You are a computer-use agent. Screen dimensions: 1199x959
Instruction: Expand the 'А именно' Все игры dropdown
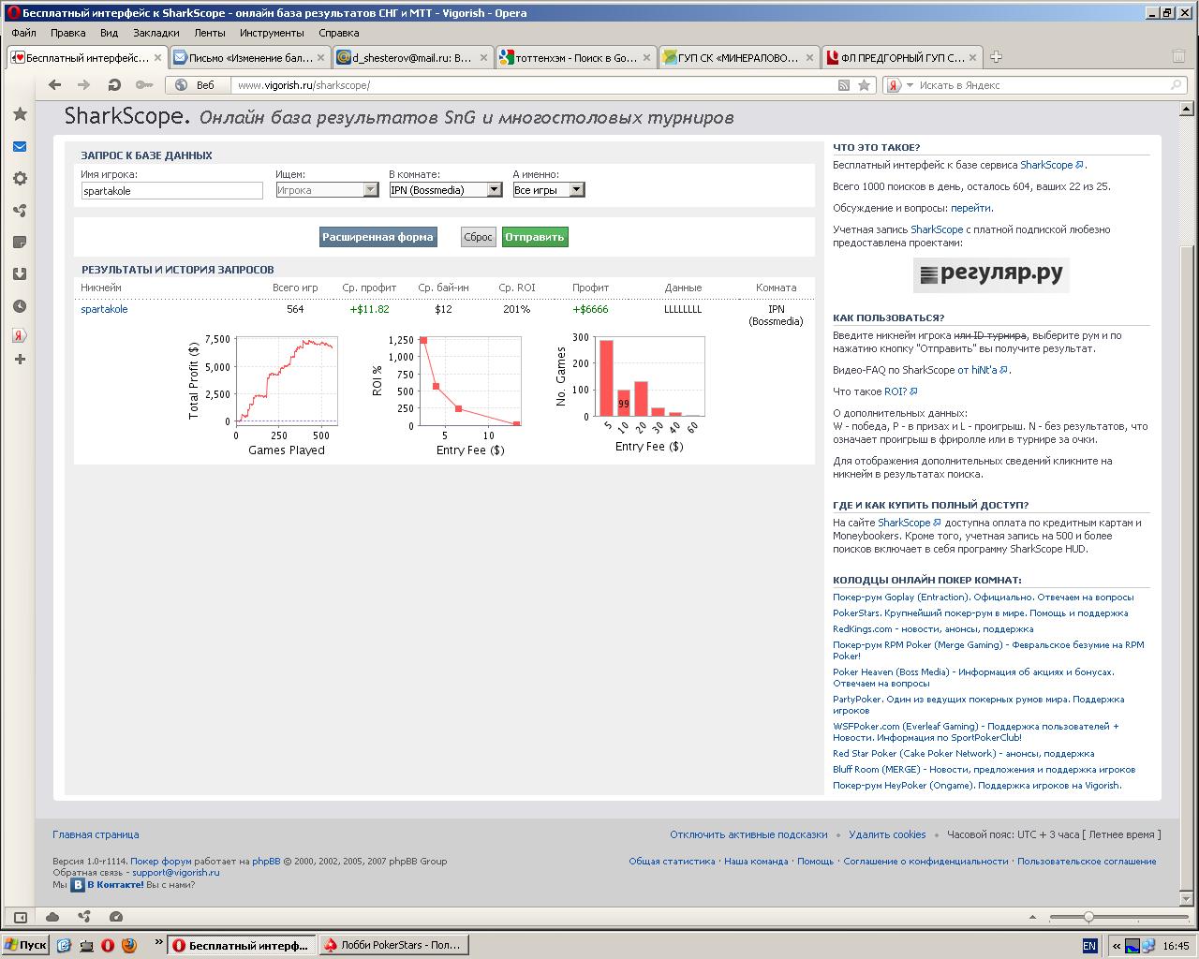click(x=576, y=190)
